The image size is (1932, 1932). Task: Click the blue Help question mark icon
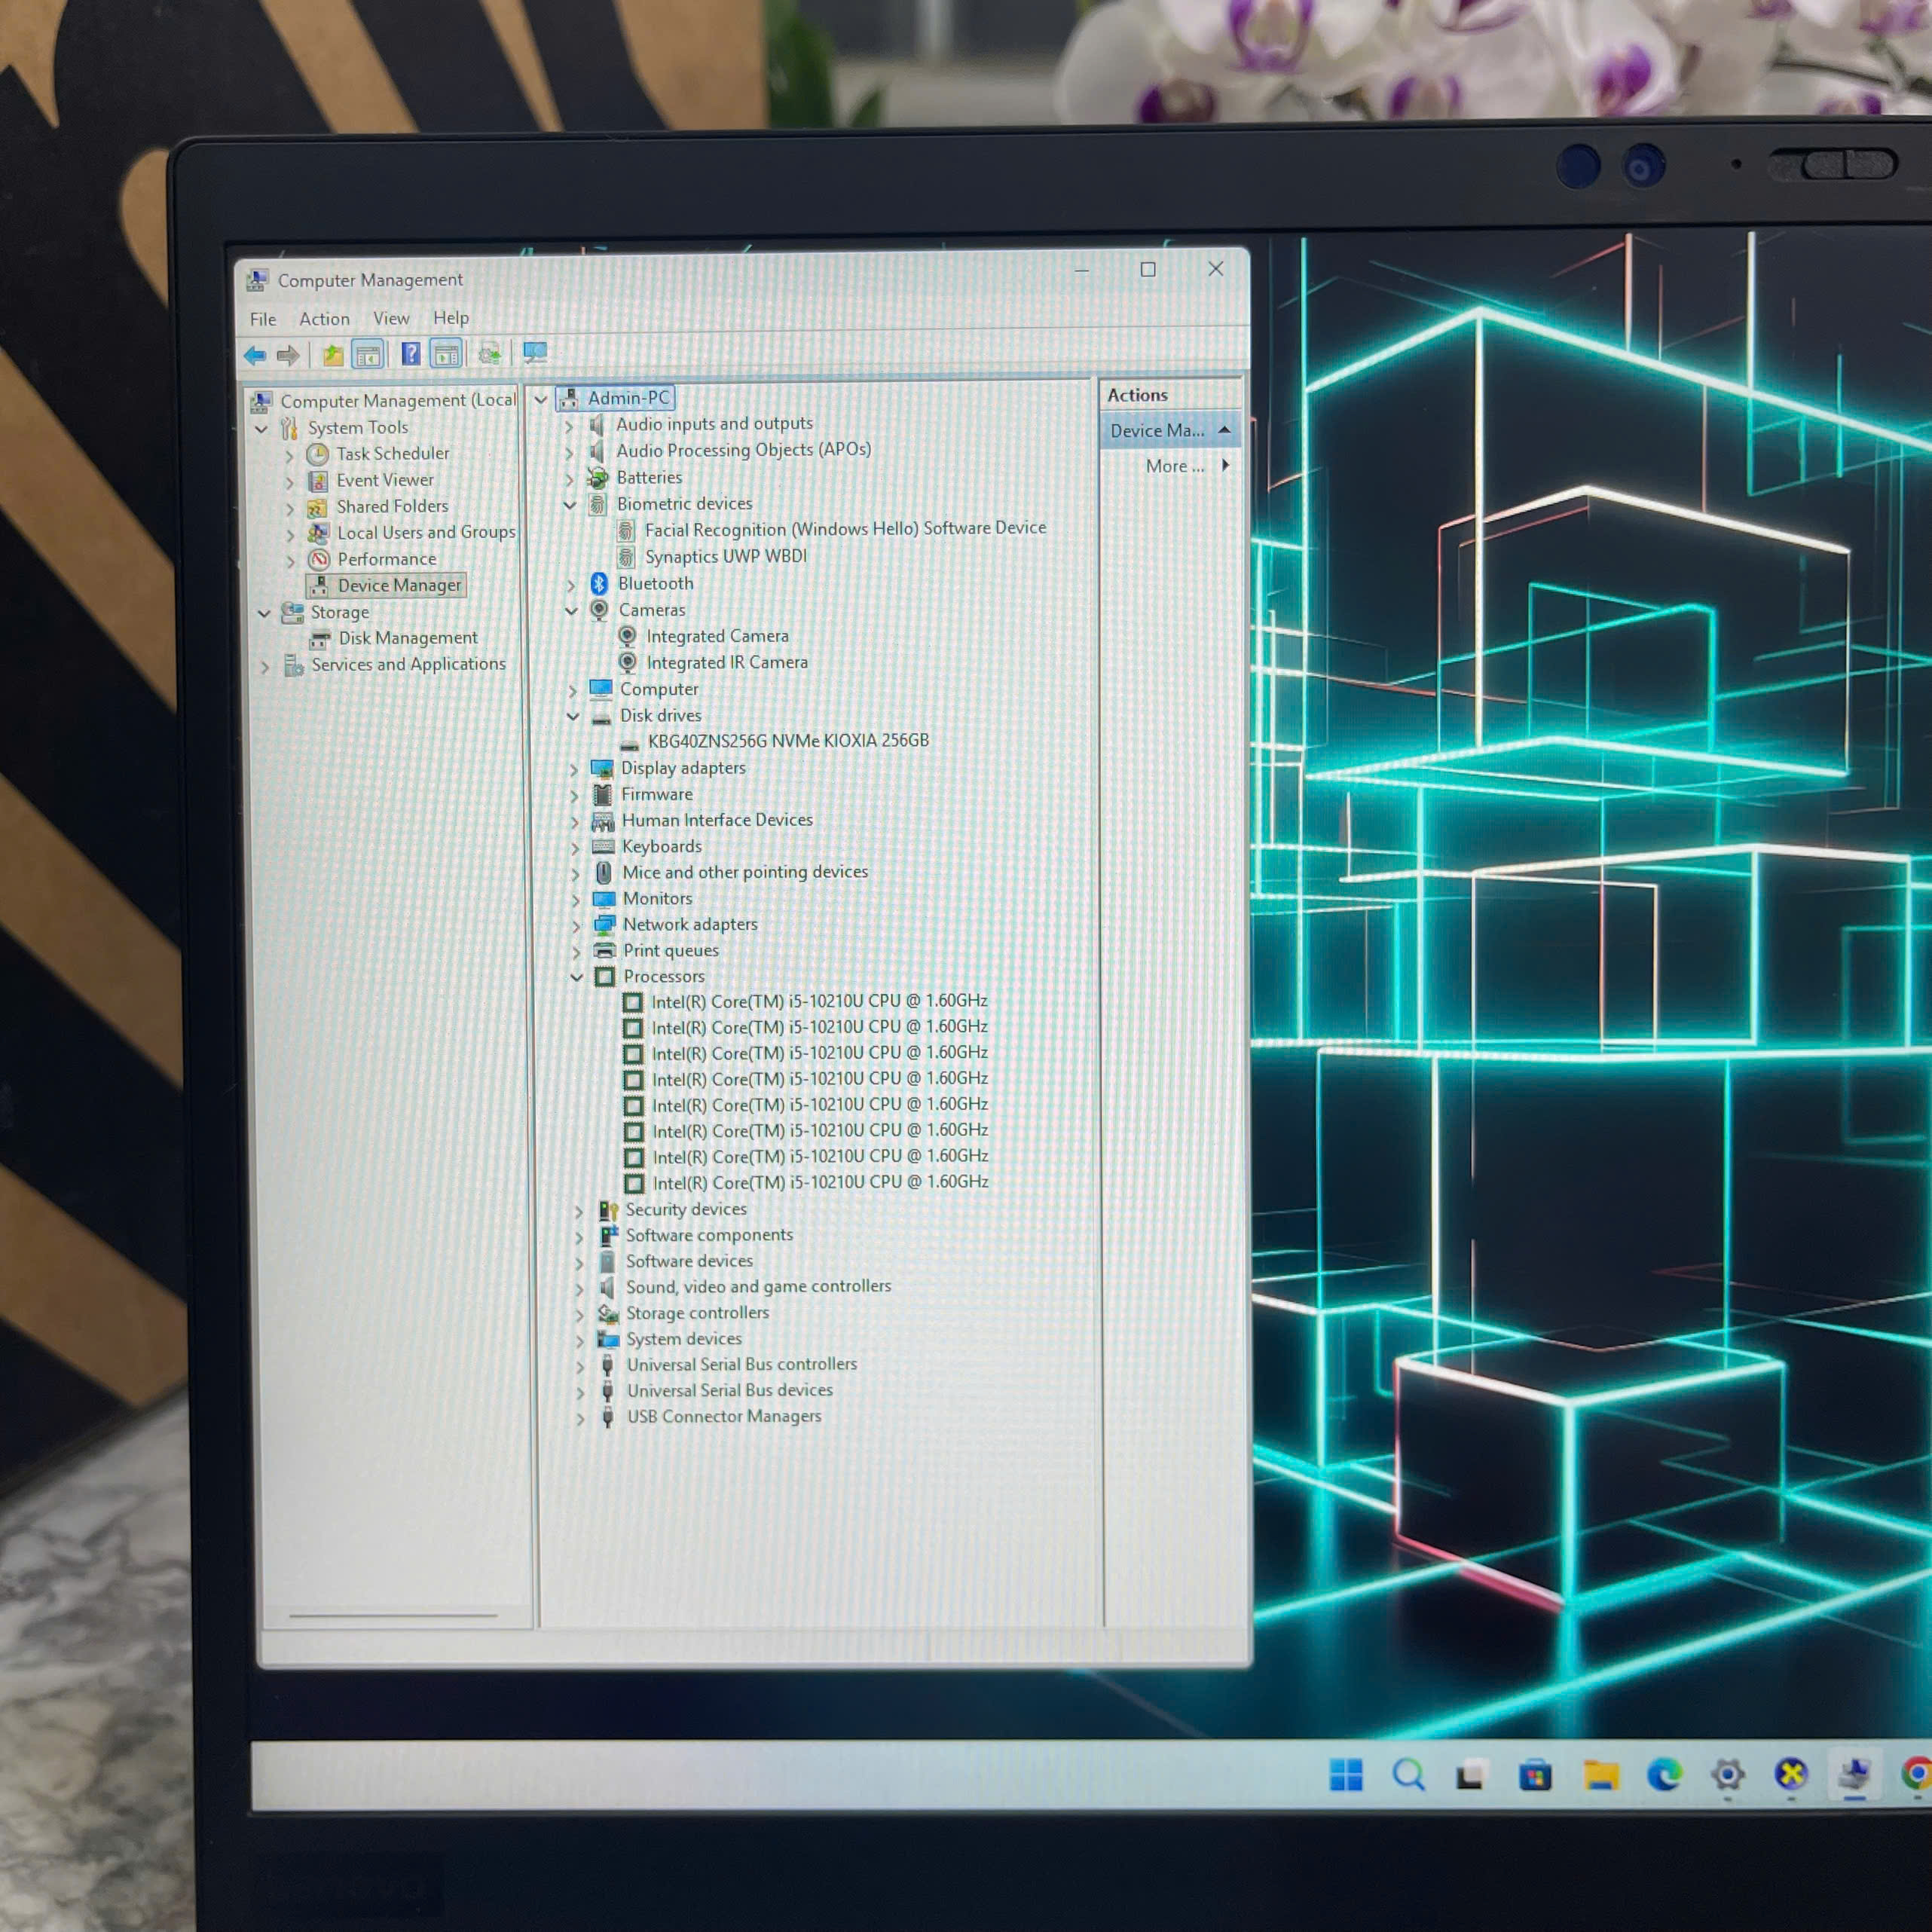pos(410,353)
